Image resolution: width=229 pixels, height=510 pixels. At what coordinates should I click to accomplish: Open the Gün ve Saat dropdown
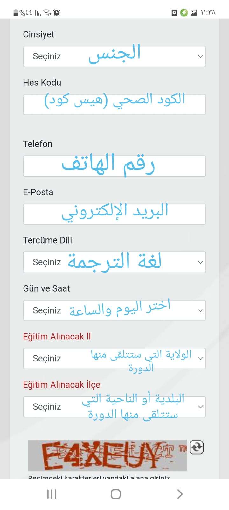(x=114, y=310)
